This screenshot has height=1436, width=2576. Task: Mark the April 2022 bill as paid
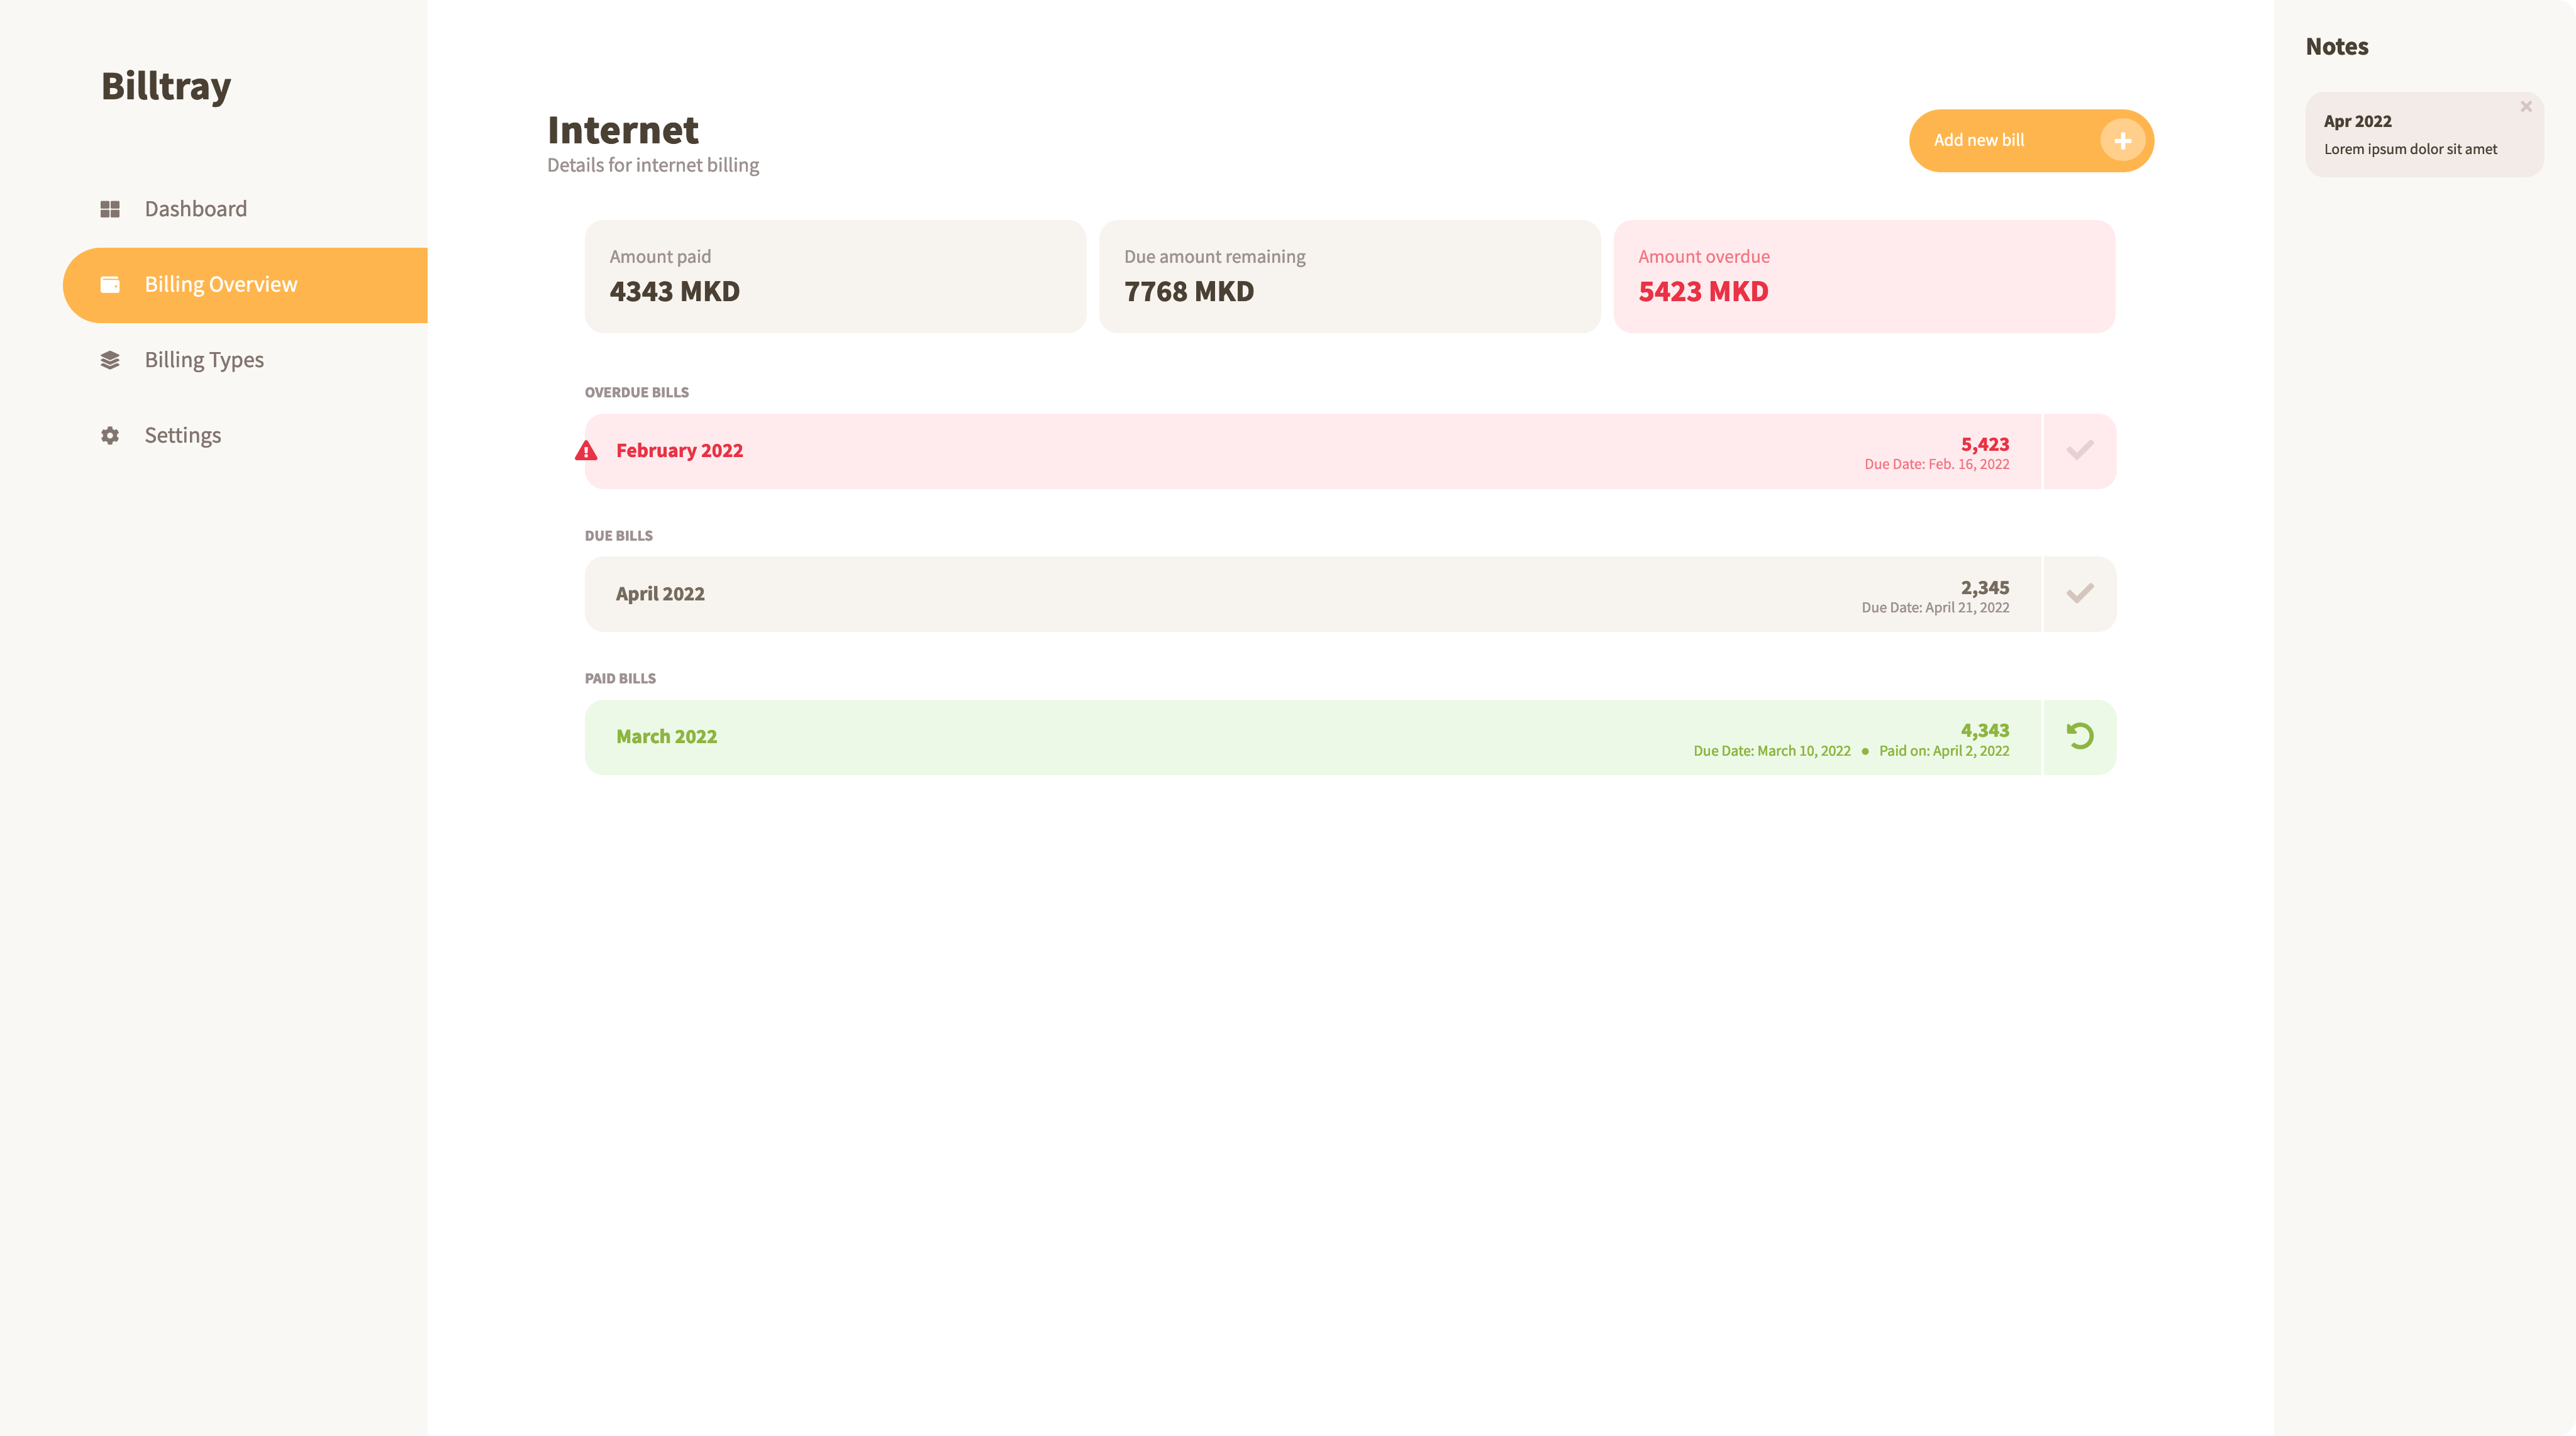point(2079,592)
